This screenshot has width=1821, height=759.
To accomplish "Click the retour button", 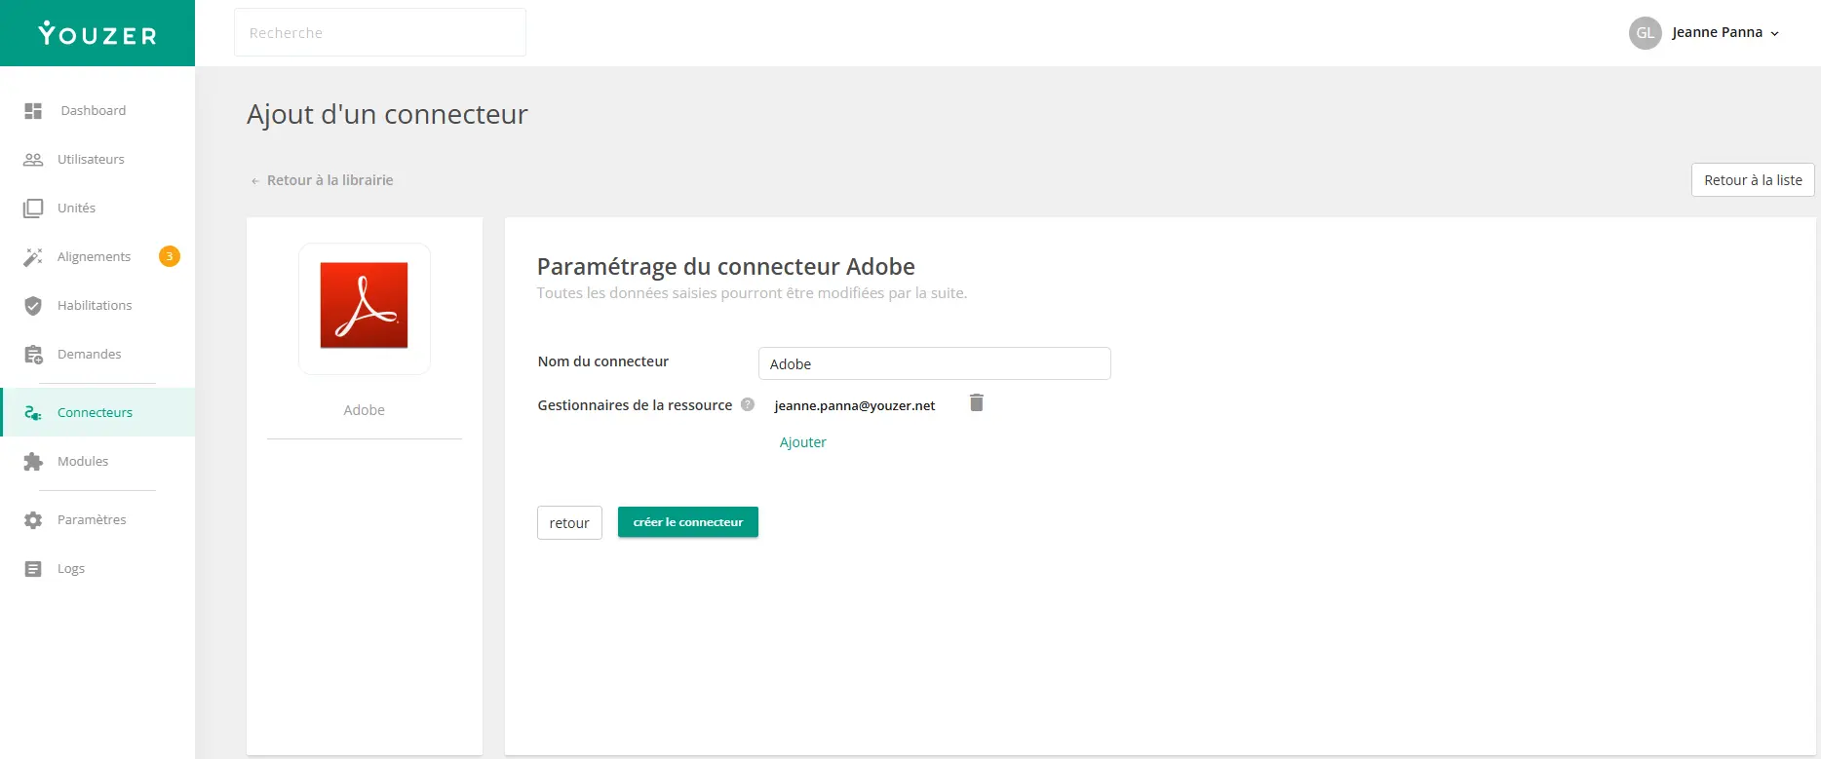I will tap(569, 523).
